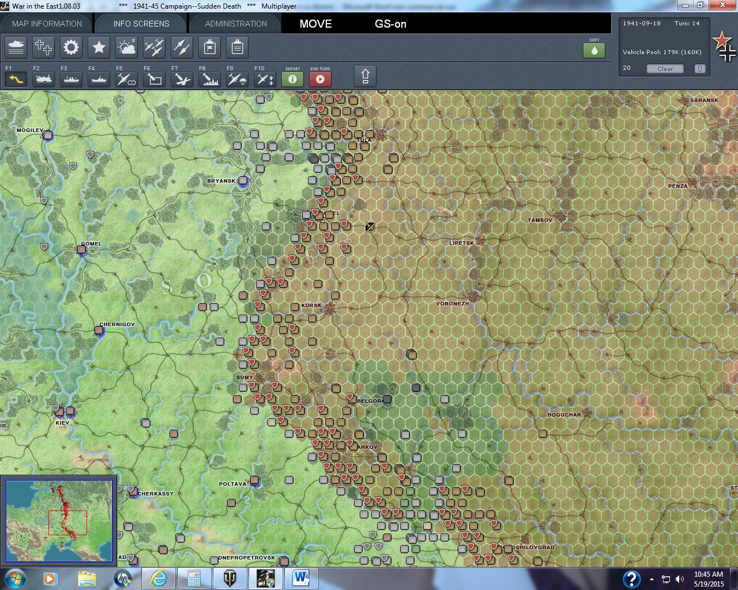Click the Cherkassy city label
The width and height of the screenshot is (738, 590).
pyautogui.click(x=156, y=494)
